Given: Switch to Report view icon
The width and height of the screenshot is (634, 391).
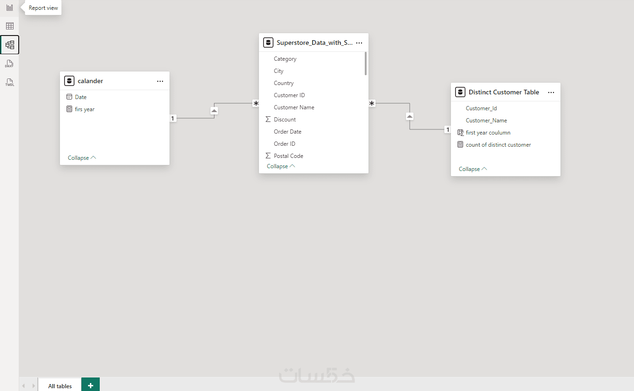Looking at the screenshot, I should click(9, 7).
